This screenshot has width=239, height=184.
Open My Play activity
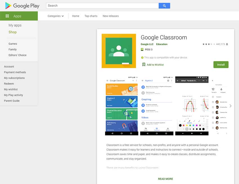pos(13,95)
